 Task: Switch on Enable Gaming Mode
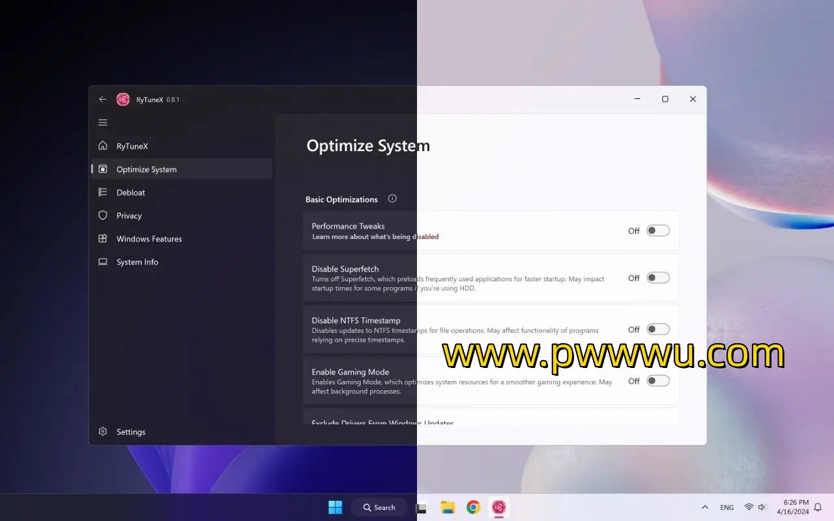pyautogui.click(x=657, y=381)
